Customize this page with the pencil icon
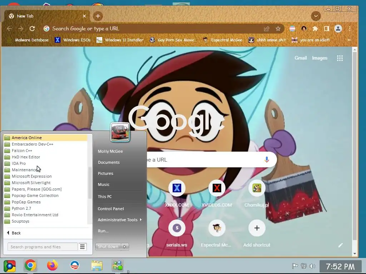366x274 pixels. pyautogui.click(x=341, y=245)
